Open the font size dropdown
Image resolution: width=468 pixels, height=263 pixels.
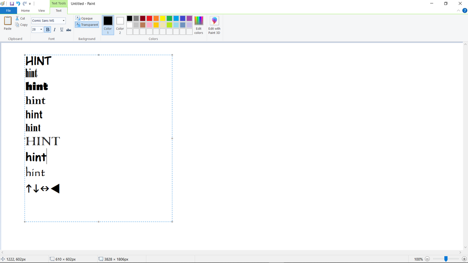41,29
